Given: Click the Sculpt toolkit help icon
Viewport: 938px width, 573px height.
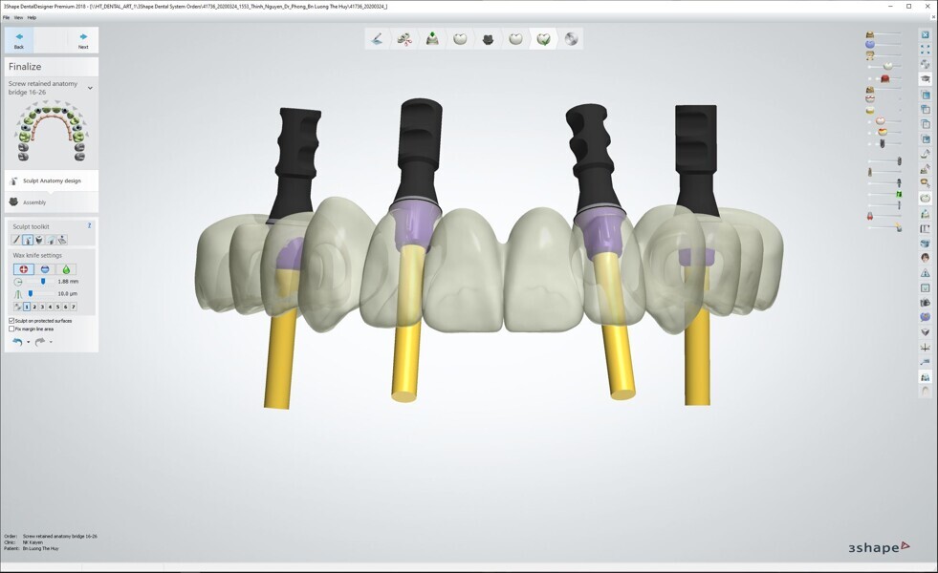Looking at the screenshot, I should (90, 226).
